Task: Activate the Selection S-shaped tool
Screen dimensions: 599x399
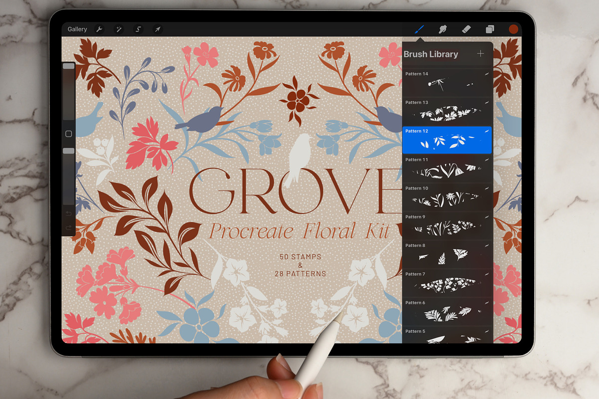Action: pos(138,29)
